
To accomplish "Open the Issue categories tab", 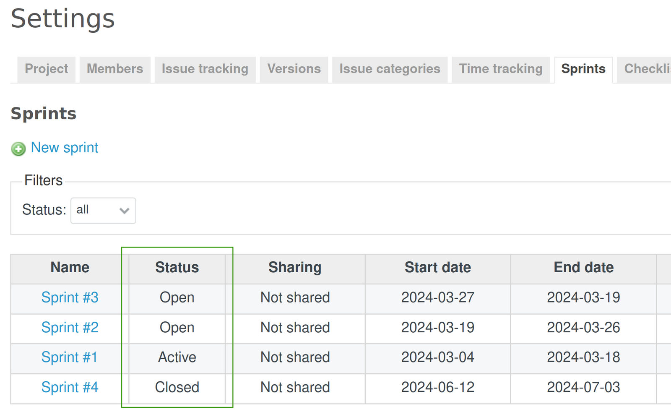I will [389, 69].
